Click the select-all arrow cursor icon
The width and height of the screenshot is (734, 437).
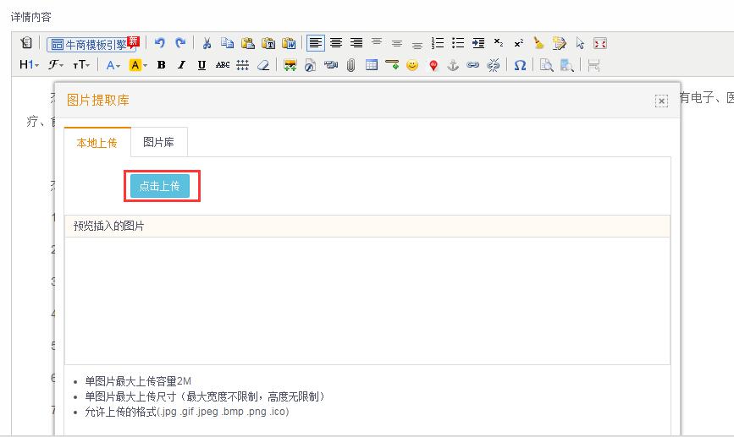(580, 43)
